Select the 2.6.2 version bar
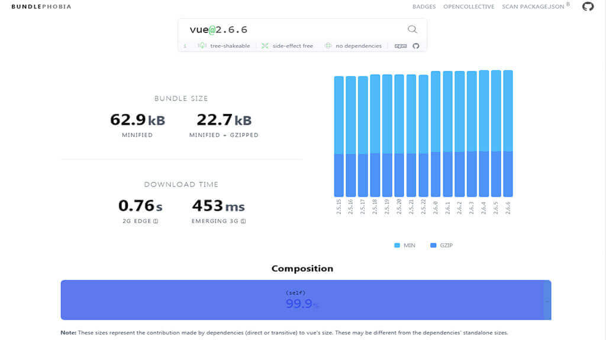The height and width of the screenshot is (340, 606). click(x=459, y=134)
